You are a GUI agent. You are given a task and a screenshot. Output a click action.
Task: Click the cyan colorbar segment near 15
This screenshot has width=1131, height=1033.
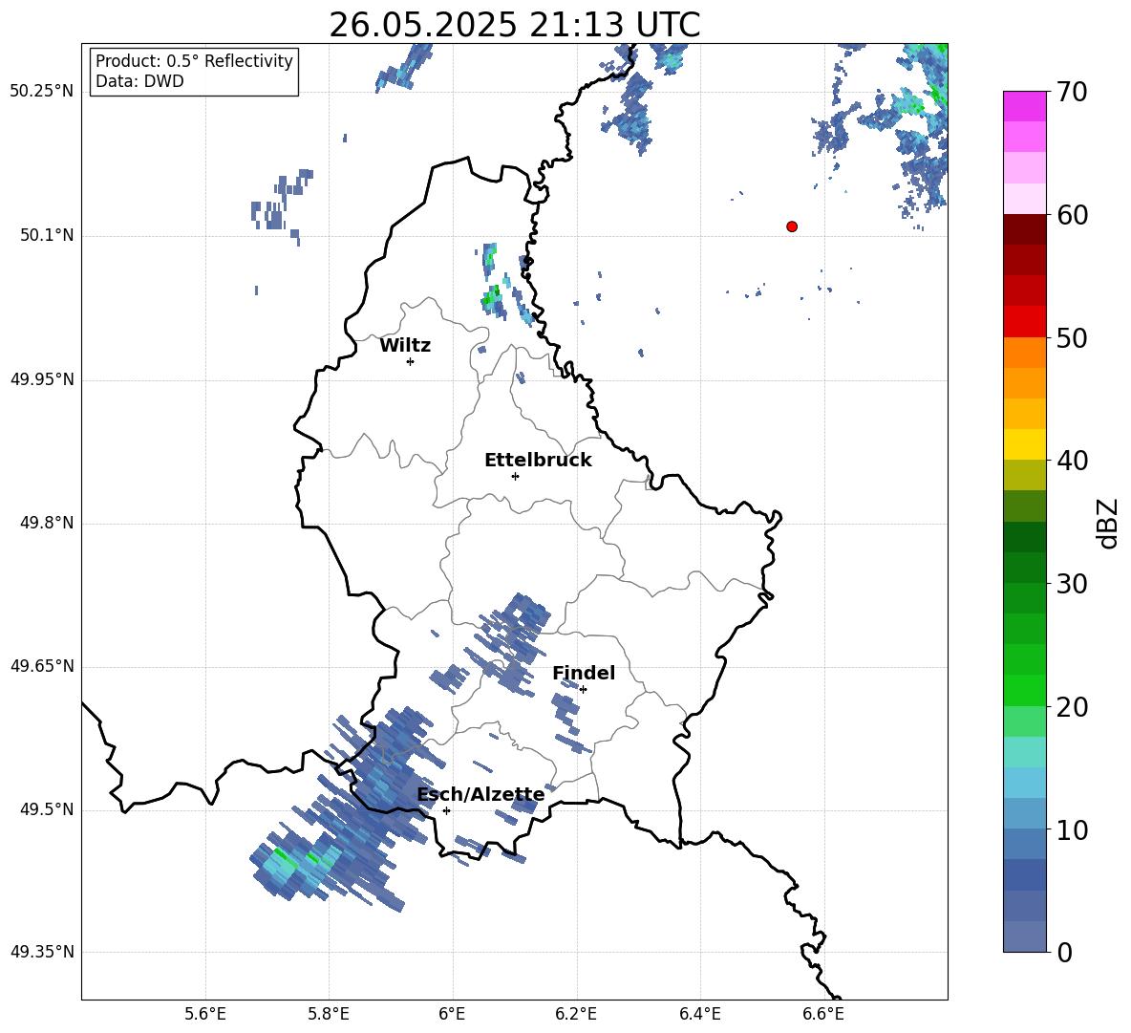pyautogui.click(x=1025, y=752)
